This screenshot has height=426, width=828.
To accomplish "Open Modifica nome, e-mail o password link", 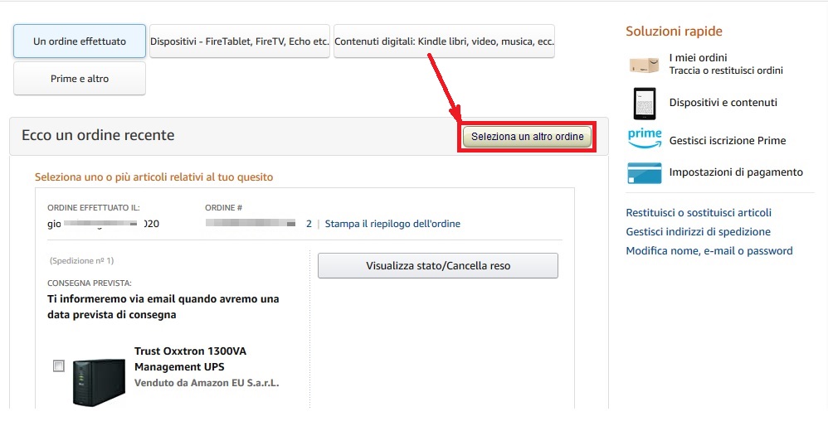I will (x=709, y=251).
